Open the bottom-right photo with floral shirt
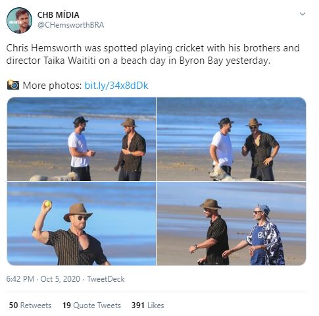 232,224
